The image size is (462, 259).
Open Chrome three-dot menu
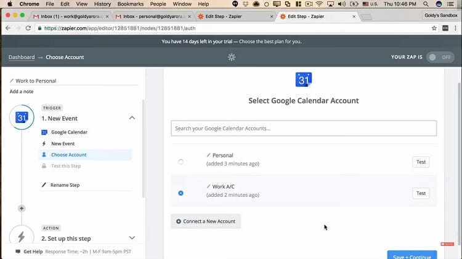tap(455, 28)
